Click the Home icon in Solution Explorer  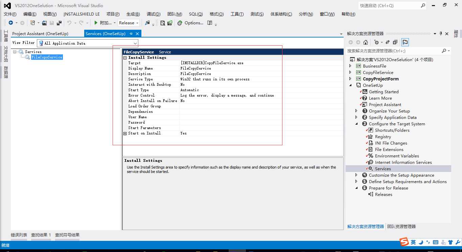366,42
